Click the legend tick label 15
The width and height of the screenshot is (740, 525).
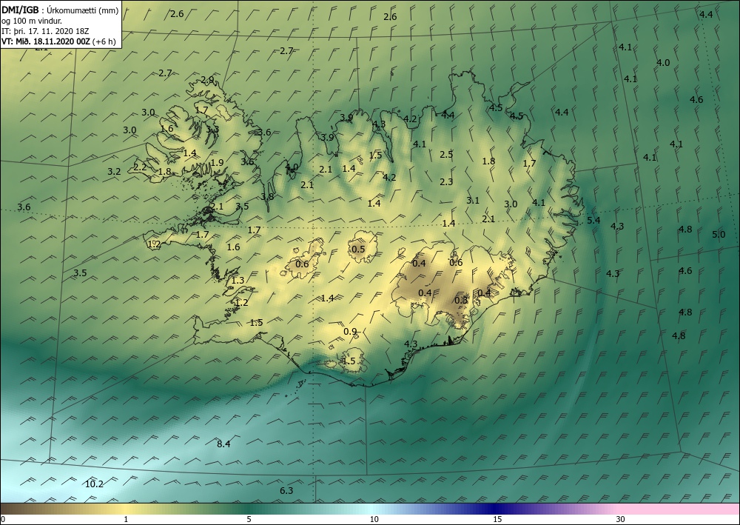pos(497,519)
